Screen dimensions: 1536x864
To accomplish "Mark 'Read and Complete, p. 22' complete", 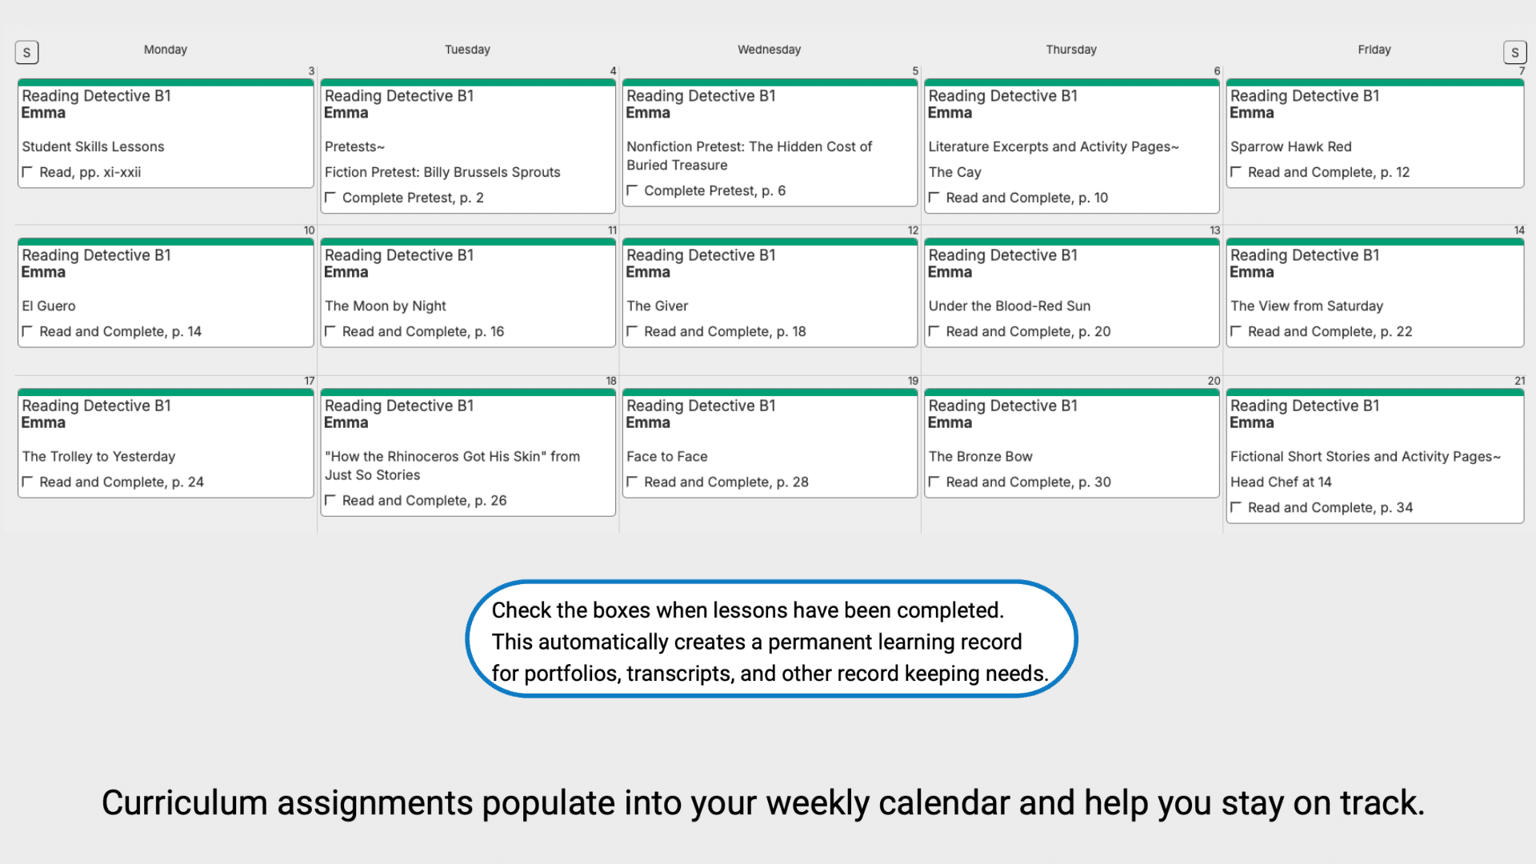I will pyautogui.click(x=1236, y=331).
